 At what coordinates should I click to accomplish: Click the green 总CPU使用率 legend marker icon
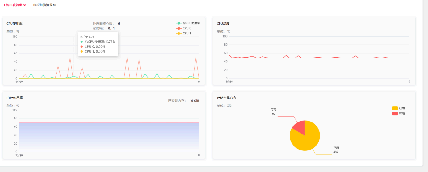[178, 23]
